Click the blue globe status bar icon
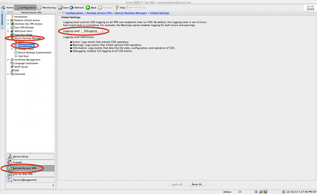 point(256,192)
